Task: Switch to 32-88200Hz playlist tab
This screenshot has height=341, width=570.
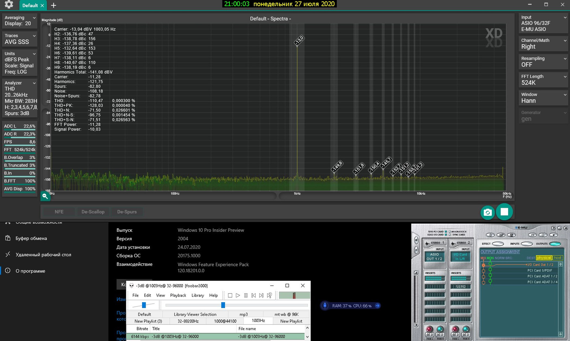Action: [188, 321]
